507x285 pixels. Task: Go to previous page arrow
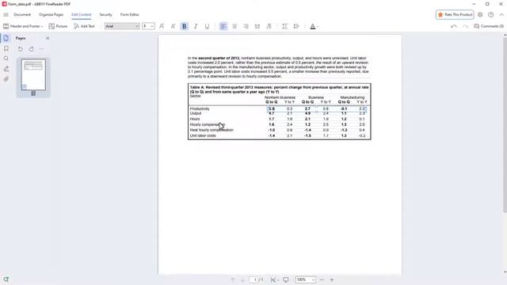(x=232, y=279)
